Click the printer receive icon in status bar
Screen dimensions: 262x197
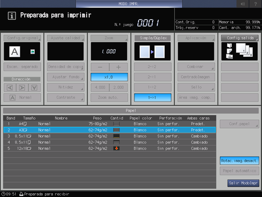point(21,194)
